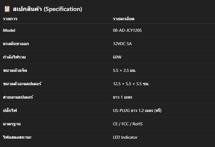The image size is (215, 147).
Task: Select the 5.5 × 2.5 มม. value
Action: pos(124,70)
